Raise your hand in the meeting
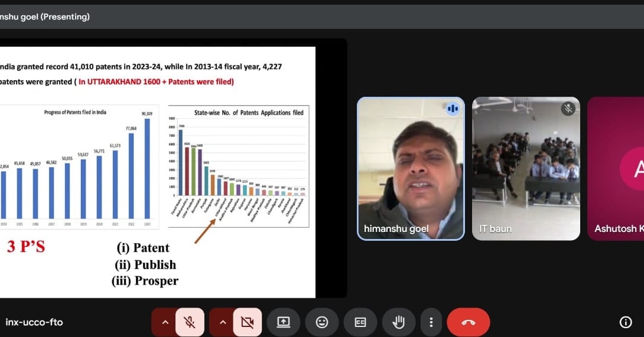This screenshot has width=644, height=337. (399, 322)
